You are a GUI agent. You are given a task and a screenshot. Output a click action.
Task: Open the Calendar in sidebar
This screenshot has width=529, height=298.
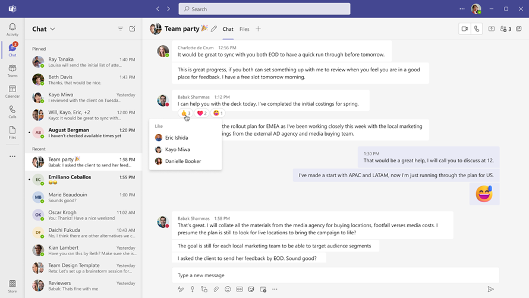pos(12,92)
